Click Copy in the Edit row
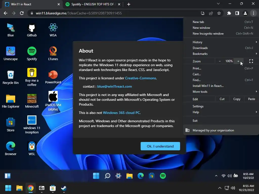This screenshot has width=259, height=194. click(x=237, y=99)
